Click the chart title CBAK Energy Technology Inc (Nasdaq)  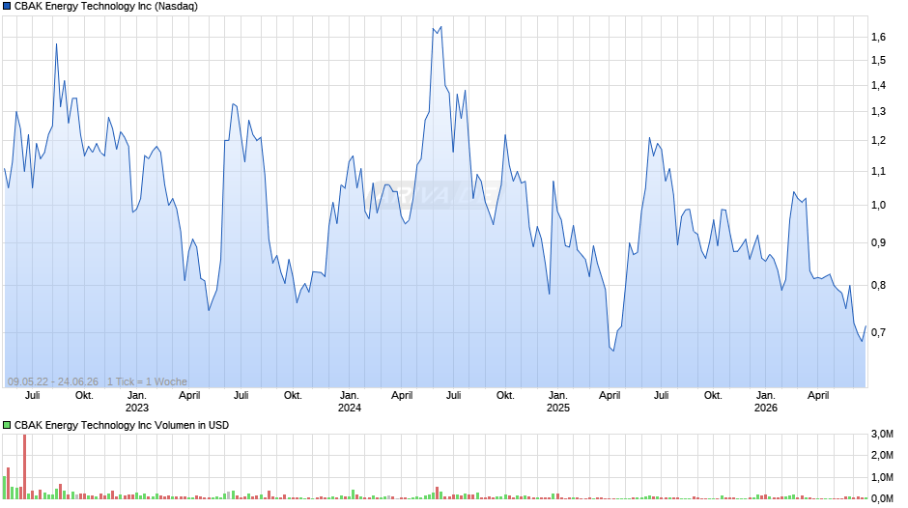tap(106, 7)
